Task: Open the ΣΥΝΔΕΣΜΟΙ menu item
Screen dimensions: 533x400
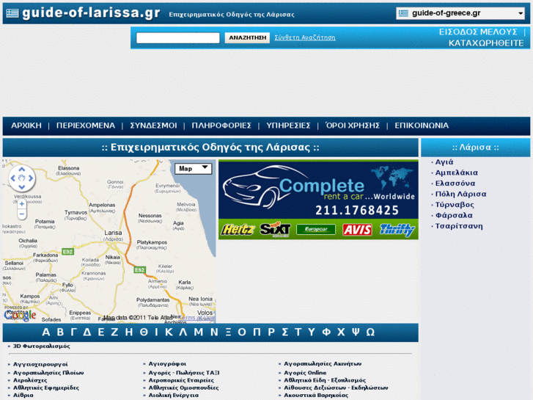Action: [153, 126]
